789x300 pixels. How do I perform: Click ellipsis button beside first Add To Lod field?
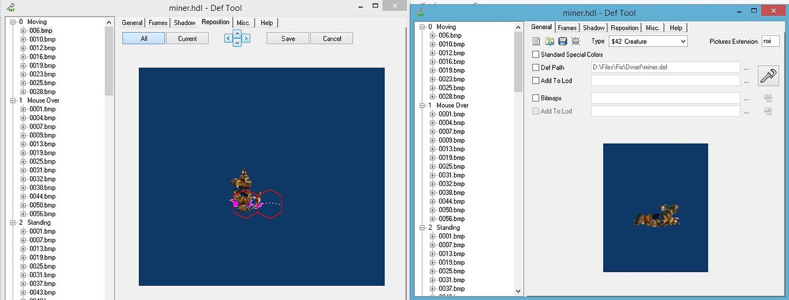(x=746, y=81)
